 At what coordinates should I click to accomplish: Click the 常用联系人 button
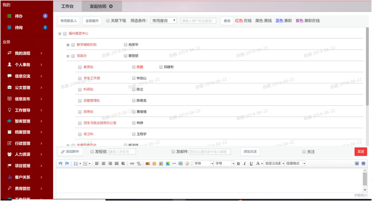69,21
